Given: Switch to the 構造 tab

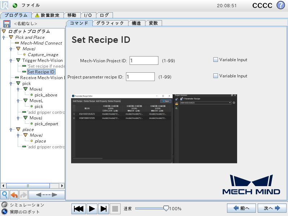Looking at the screenshot, I should (136, 23).
